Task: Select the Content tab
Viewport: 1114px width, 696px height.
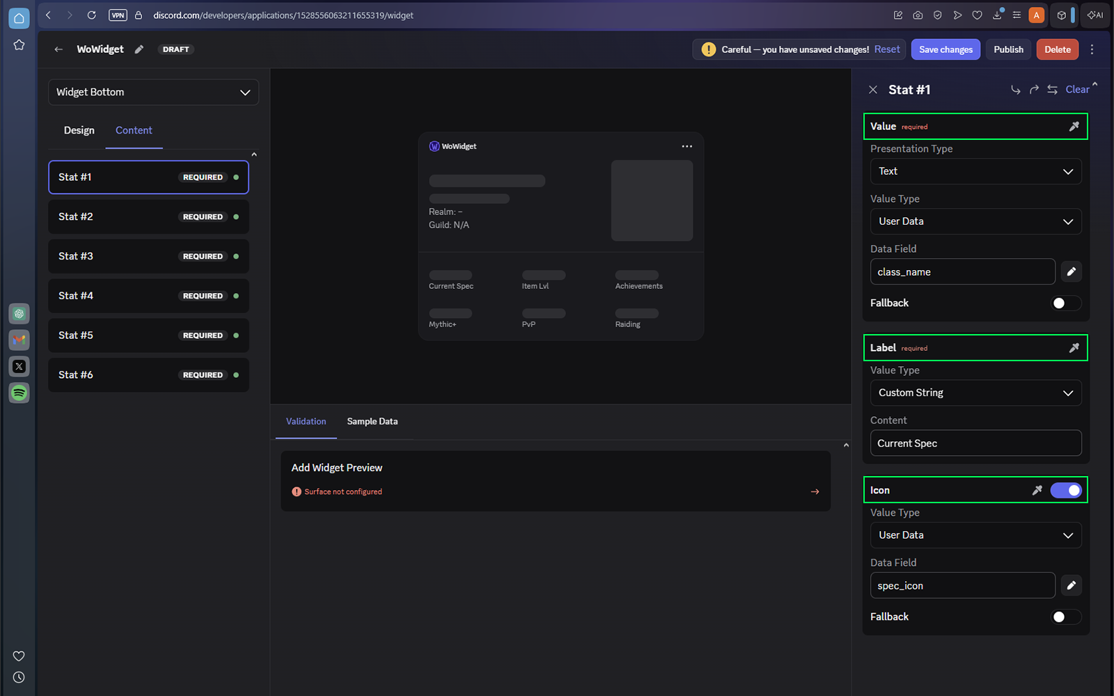Action: [134, 131]
